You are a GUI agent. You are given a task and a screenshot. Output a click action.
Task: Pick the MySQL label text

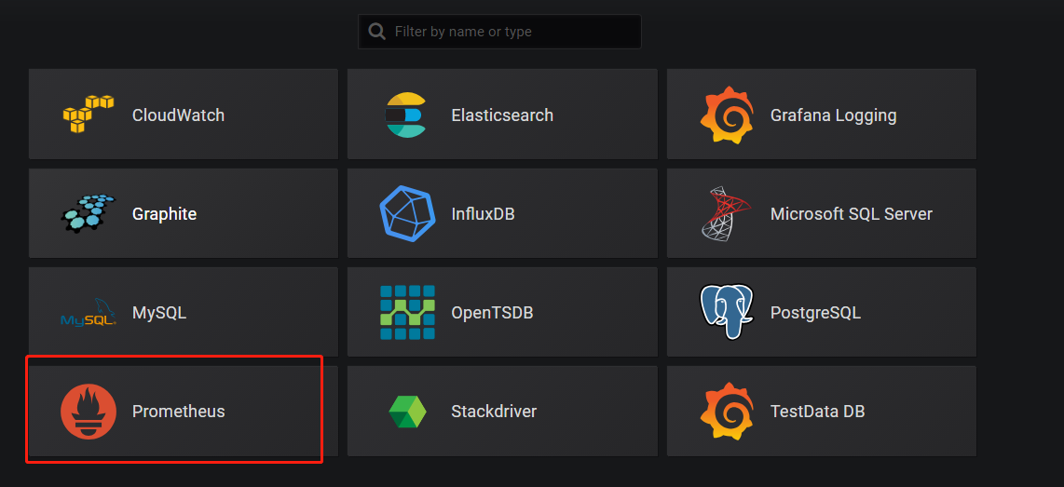pyautogui.click(x=159, y=314)
